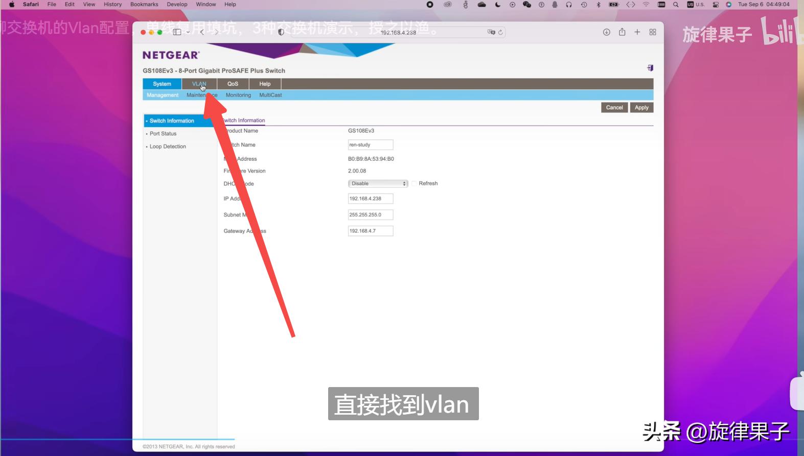Image resolution: width=804 pixels, height=456 pixels.
Task: Open Time Machine icon in menu bar
Action: [584, 4]
